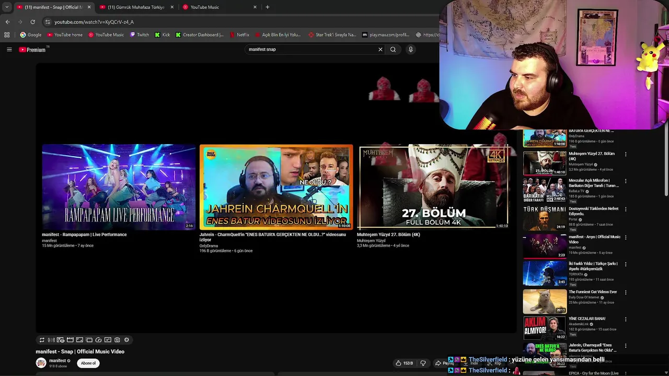Click the clapperboard cinema mode icon
The width and height of the screenshot is (669, 376).
coord(70,340)
